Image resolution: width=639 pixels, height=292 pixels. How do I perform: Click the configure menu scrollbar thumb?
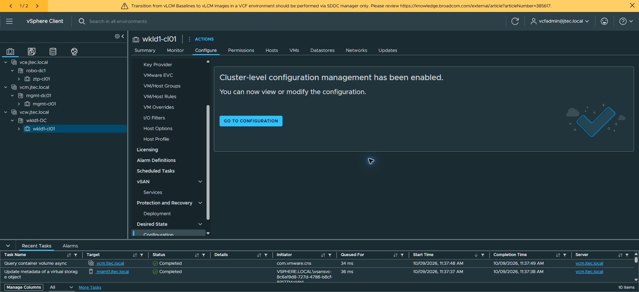[x=208, y=162]
